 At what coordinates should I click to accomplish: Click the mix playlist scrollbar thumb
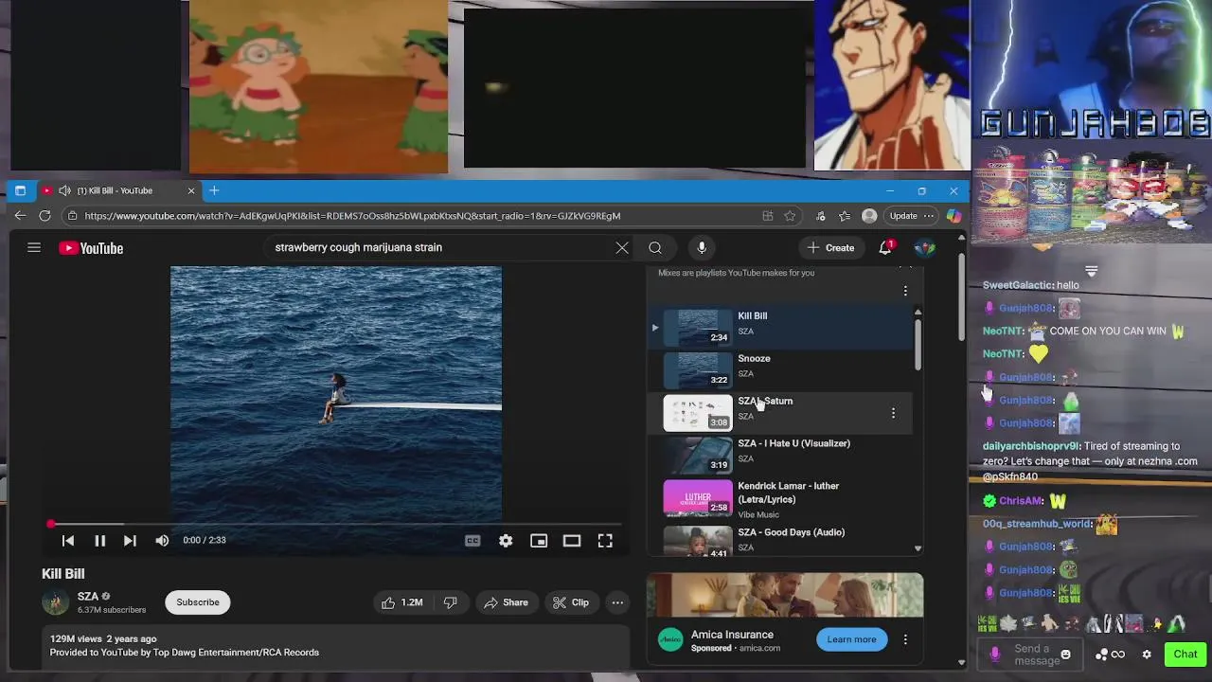(918, 345)
